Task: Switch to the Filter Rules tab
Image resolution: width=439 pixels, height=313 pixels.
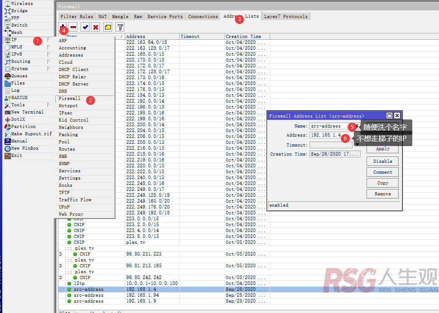Action: point(77,16)
